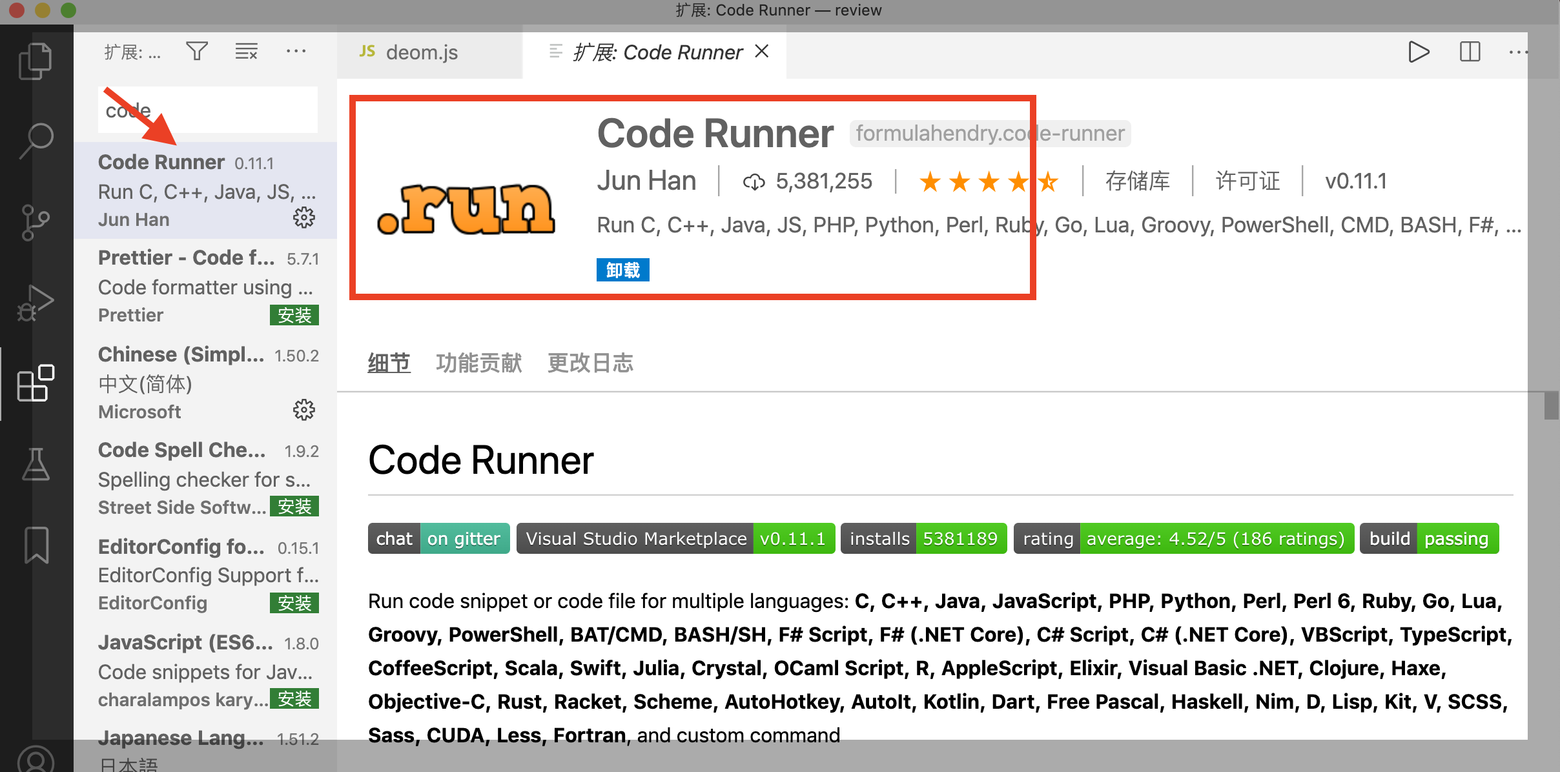Open the Search view in activity bar
This screenshot has height=772, width=1560.
tap(36, 140)
